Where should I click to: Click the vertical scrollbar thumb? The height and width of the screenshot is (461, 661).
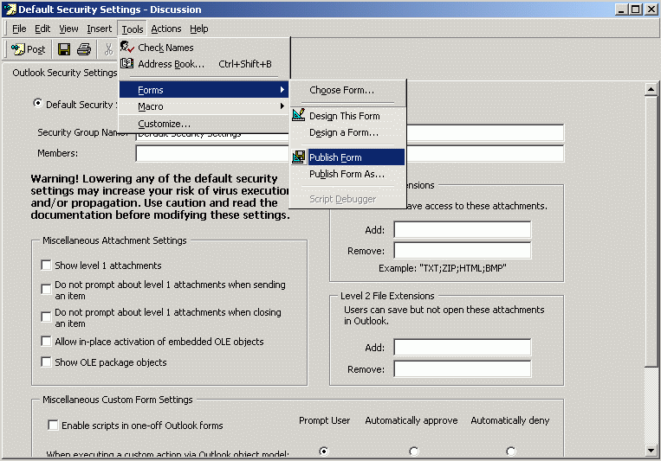tap(651, 231)
